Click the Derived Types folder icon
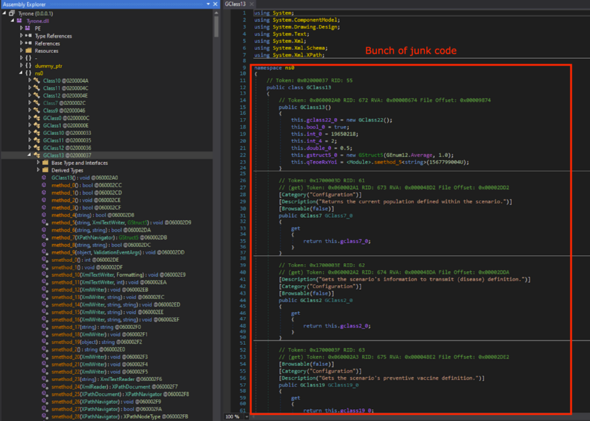Image resolution: width=590 pixels, height=421 pixels. [46, 170]
